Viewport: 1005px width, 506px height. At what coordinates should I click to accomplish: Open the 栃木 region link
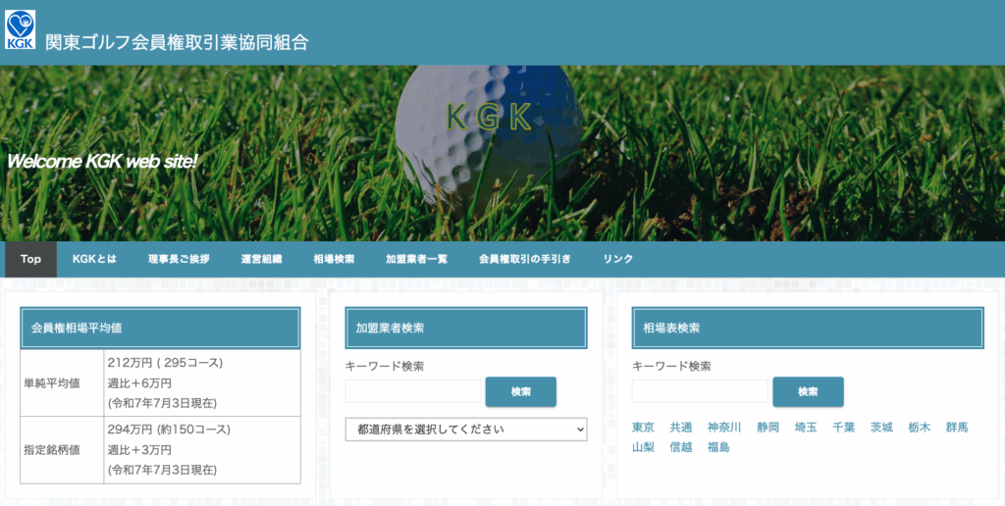(x=919, y=428)
